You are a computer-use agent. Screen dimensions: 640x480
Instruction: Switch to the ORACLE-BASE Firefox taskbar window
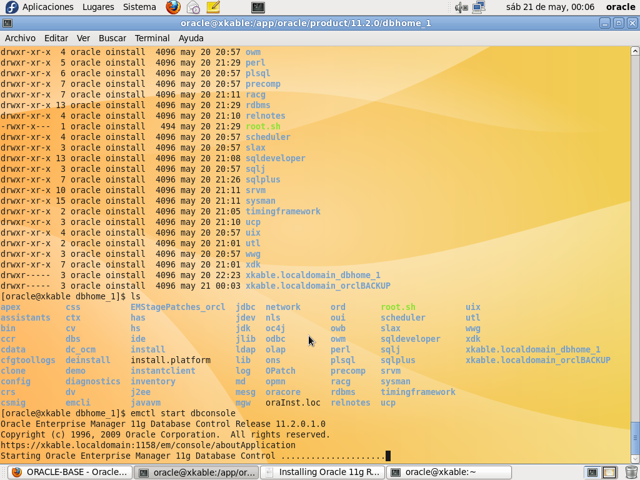[x=70, y=472]
